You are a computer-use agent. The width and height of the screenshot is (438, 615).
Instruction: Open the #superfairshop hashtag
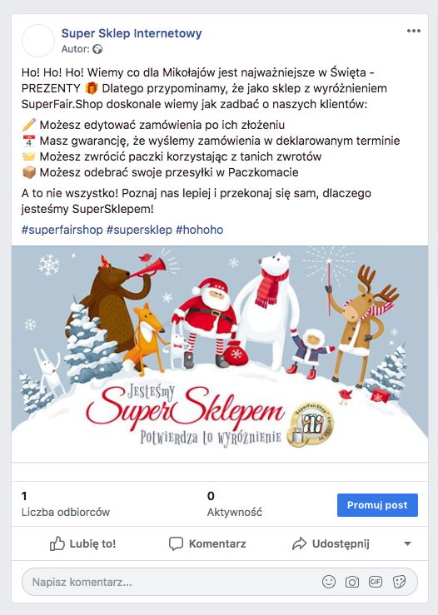click(62, 230)
